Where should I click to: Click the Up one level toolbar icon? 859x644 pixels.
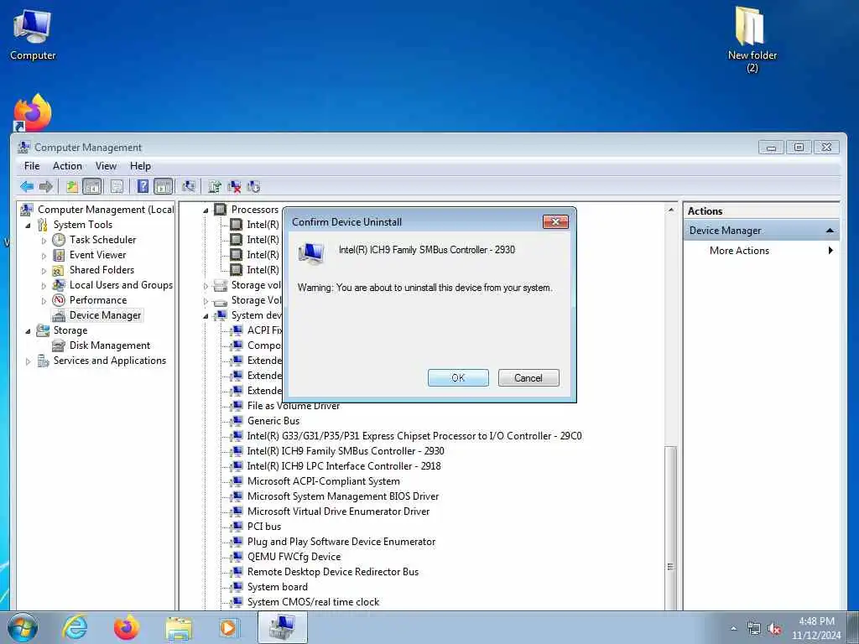[72, 187]
